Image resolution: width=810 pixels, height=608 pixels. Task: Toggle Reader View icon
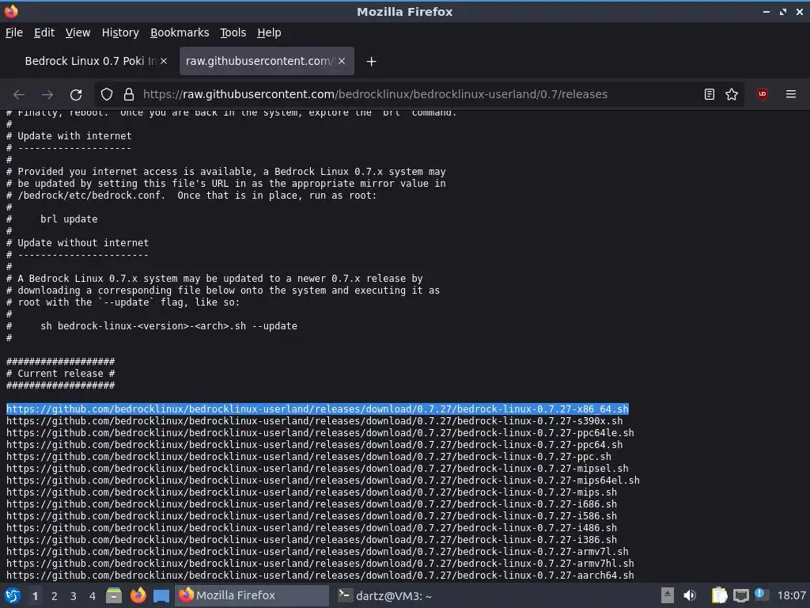pyautogui.click(x=710, y=95)
